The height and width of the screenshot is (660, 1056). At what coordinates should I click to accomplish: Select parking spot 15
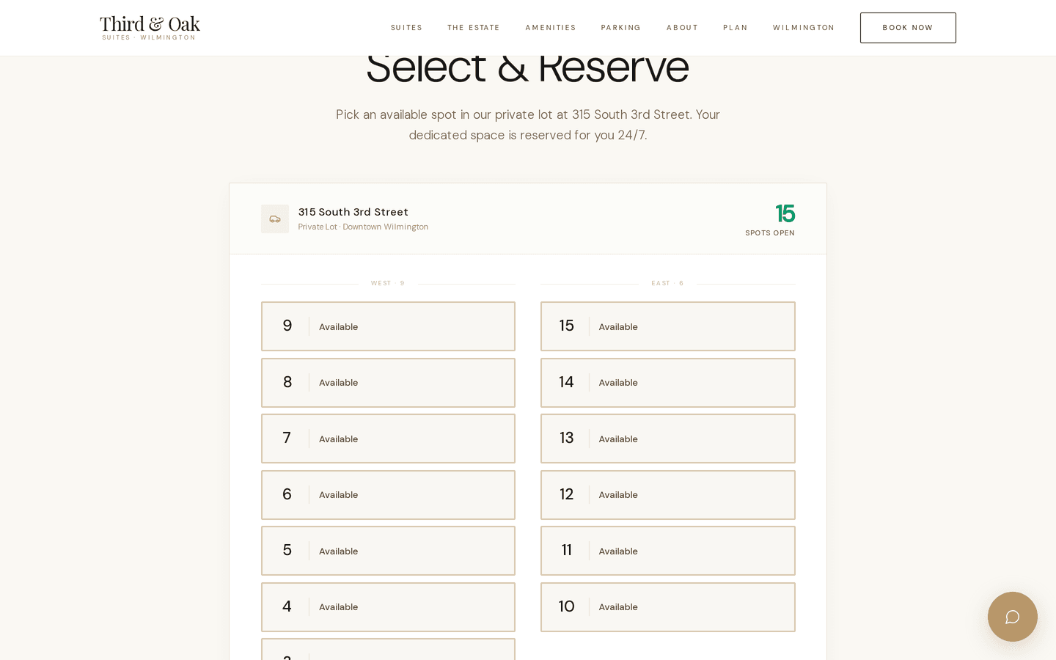[x=667, y=326]
